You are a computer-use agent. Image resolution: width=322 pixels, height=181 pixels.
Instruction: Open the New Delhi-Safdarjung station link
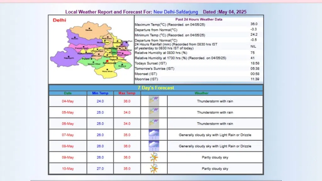pyautogui.click(x=176, y=12)
